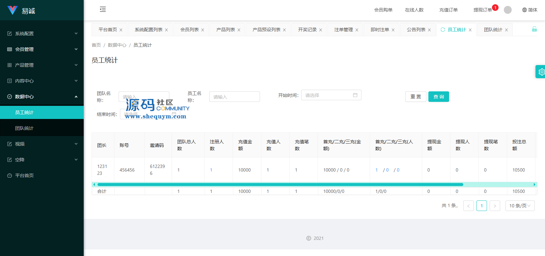Screen dimensions: 545x256
Task: Click the 查询 search button
Action: point(438,97)
